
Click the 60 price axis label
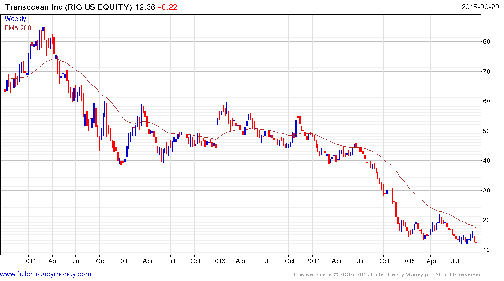pyautogui.click(x=486, y=101)
